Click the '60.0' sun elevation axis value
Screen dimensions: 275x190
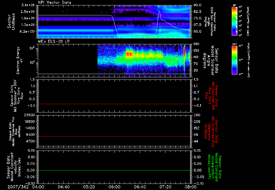click(197, 32)
